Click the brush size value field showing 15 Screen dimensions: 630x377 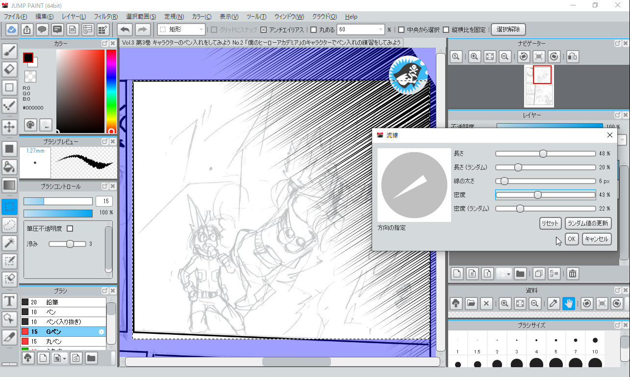point(104,201)
